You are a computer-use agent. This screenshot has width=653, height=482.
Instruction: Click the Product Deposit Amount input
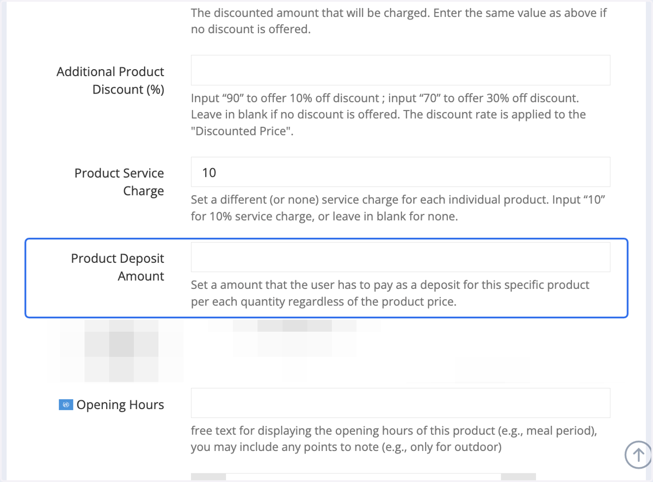point(401,257)
